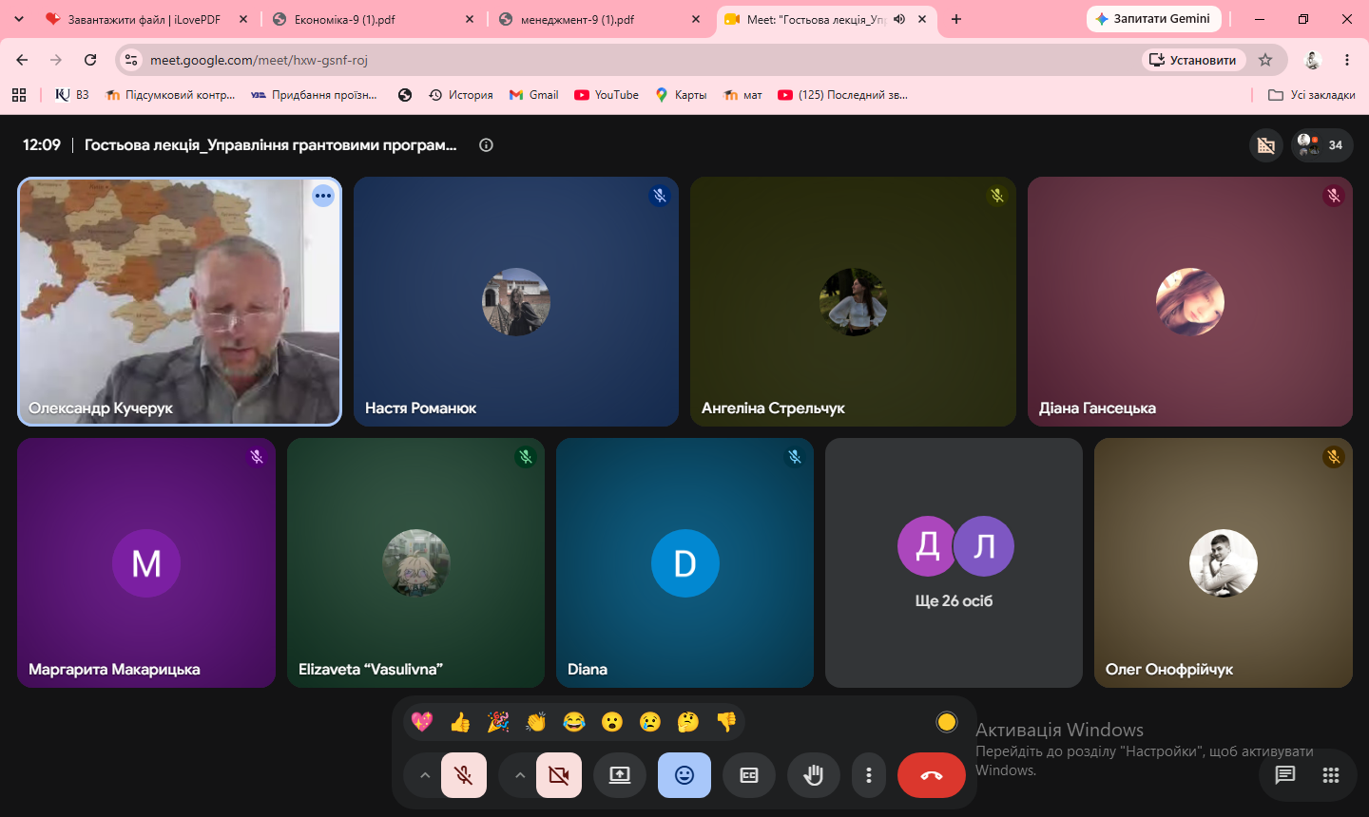
Task: Bookmark this page with the star icon
Action: tap(1265, 60)
